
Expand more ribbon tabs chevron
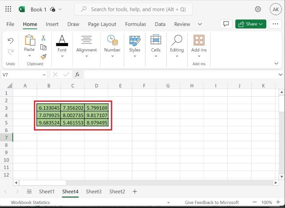click(x=200, y=24)
